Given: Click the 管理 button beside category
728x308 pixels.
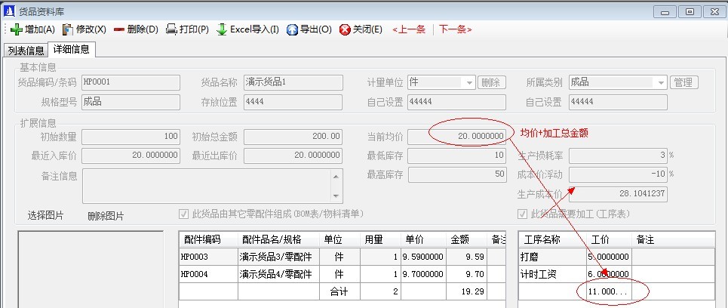Looking at the screenshot, I should [x=684, y=82].
